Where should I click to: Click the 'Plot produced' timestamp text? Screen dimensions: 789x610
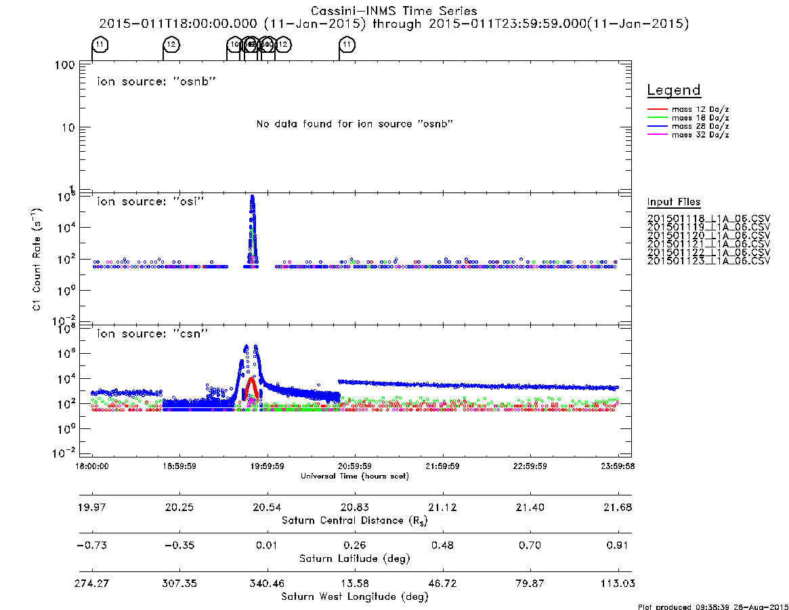pos(713,607)
